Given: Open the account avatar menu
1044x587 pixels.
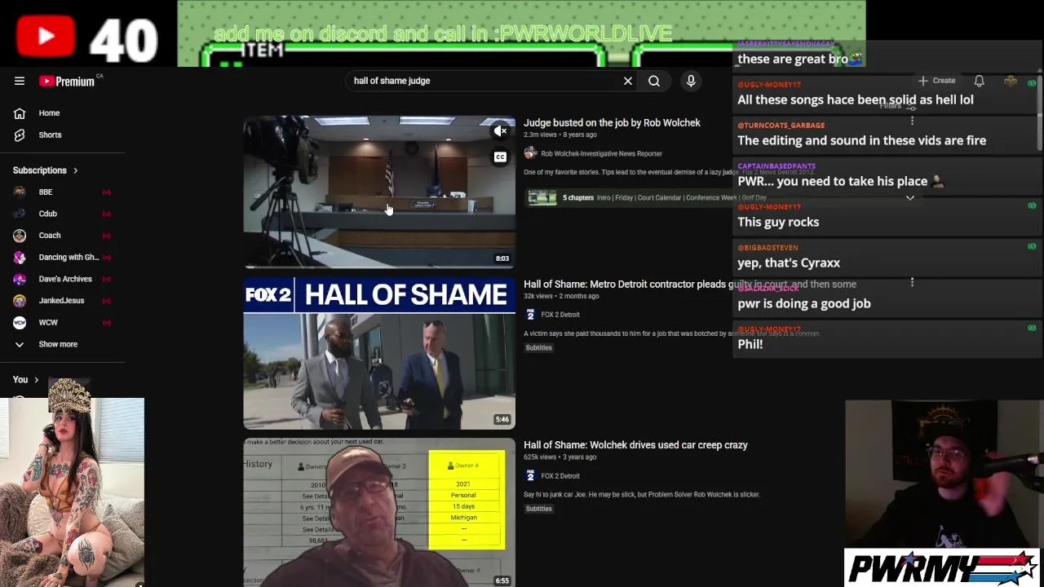Looking at the screenshot, I should (1011, 81).
